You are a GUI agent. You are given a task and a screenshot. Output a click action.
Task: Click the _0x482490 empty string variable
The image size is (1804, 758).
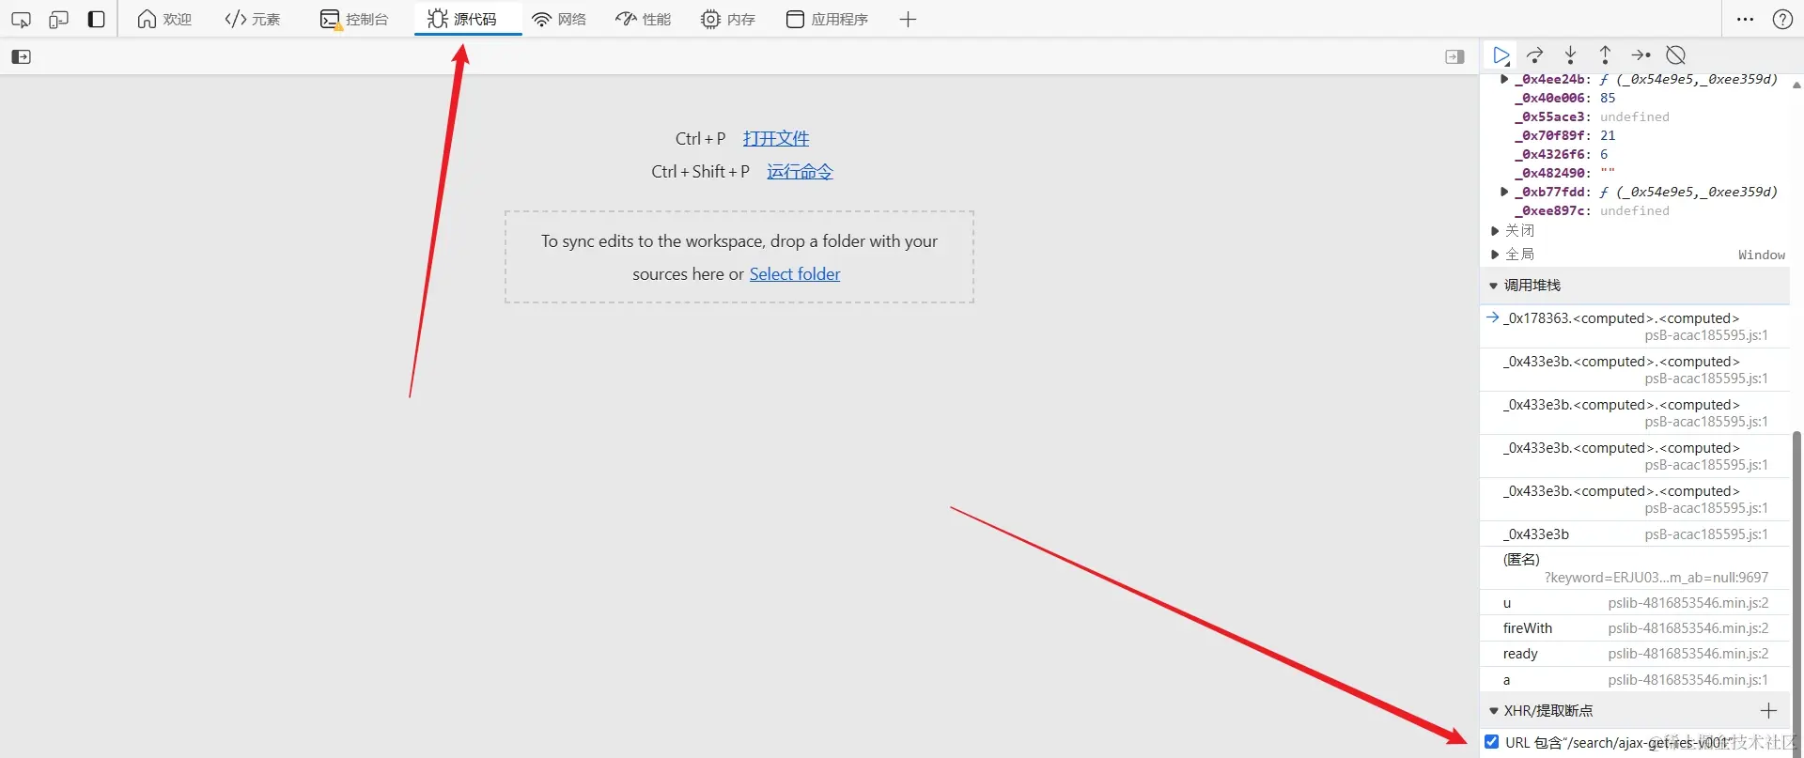(x=1564, y=173)
